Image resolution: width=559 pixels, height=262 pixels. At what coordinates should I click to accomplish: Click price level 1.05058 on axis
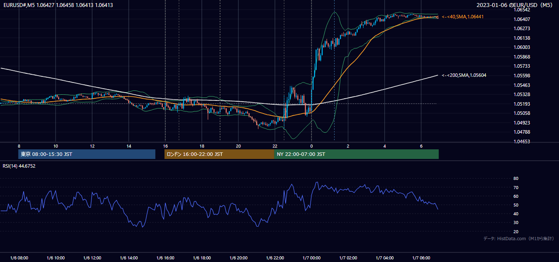tap(521, 113)
